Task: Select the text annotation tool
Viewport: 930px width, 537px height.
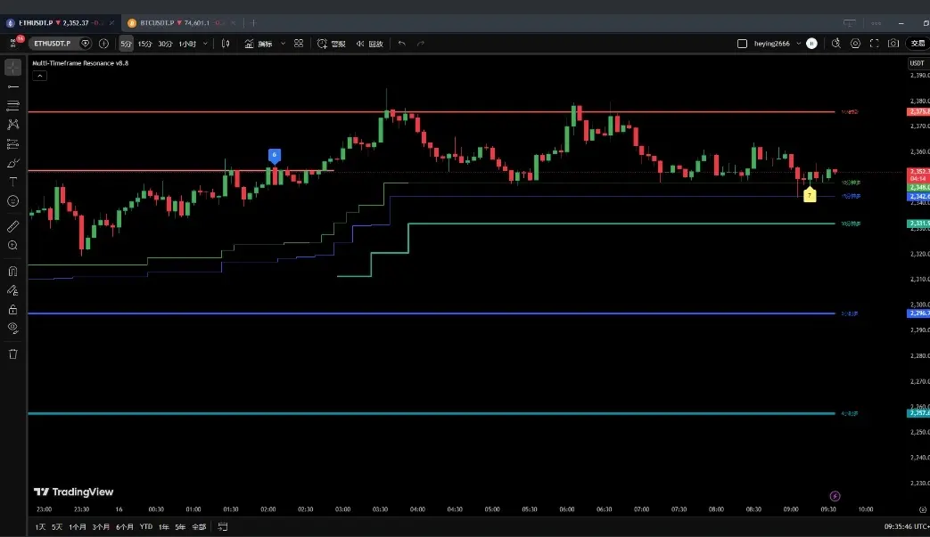Action: (13, 182)
